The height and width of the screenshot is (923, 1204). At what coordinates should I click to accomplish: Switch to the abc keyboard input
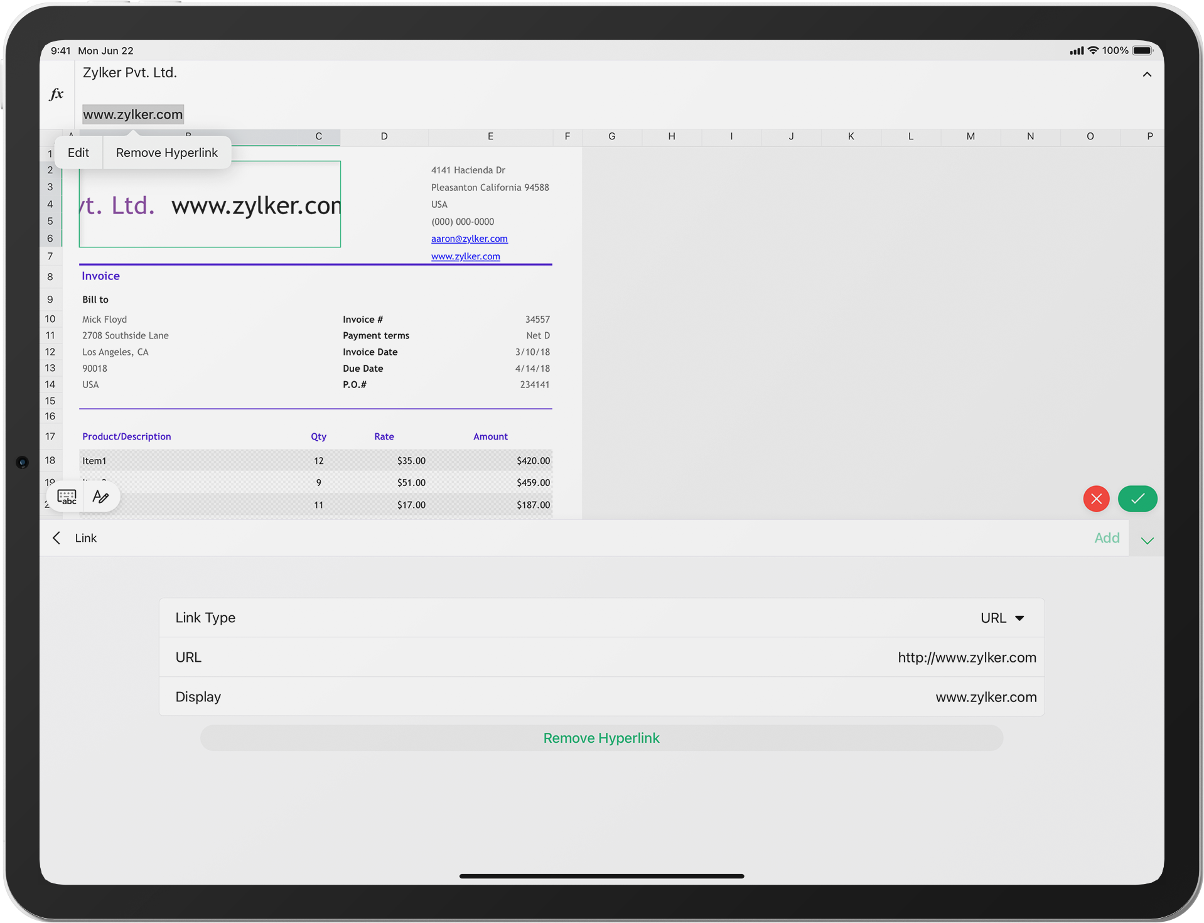67,497
